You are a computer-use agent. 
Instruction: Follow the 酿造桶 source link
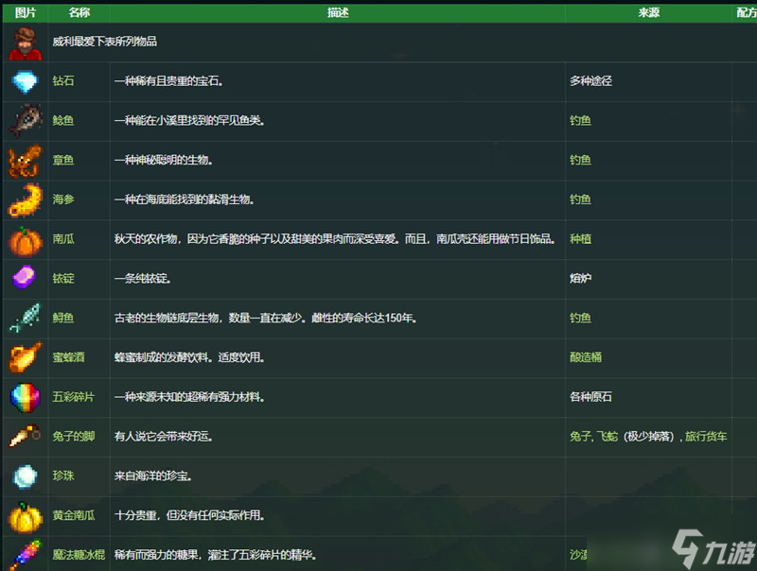(586, 357)
